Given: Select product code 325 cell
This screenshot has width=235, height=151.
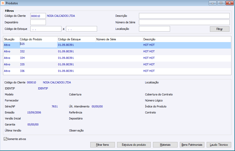Looking at the screenshot, I should click(x=39, y=45).
